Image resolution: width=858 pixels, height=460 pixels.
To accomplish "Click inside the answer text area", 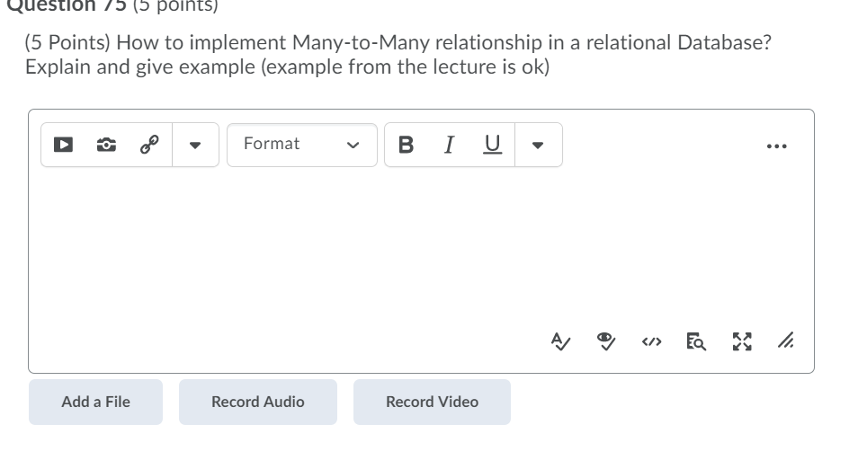I will coord(421,246).
